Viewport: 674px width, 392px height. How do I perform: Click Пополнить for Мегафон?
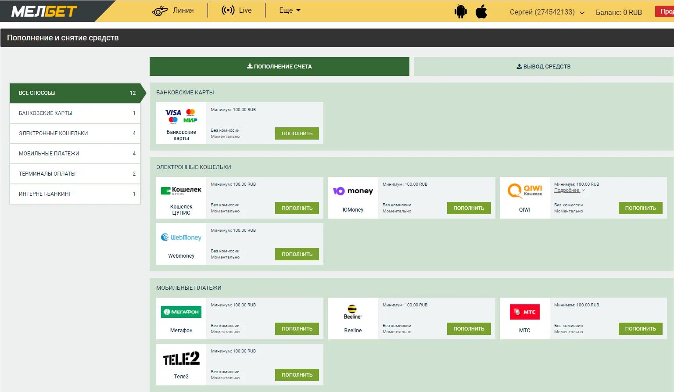coord(297,329)
